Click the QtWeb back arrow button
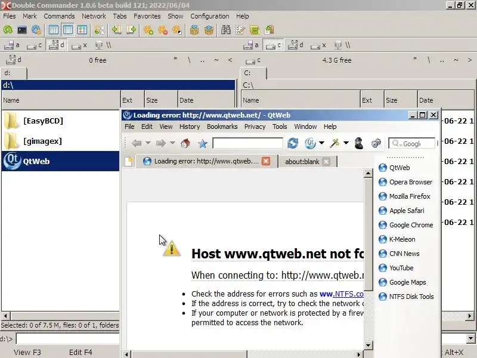 (x=137, y=143)
